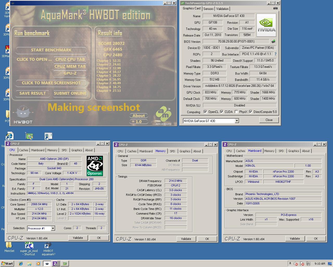The image size is (333, 267).
Task: Toggle the OpenCL checkbox
Action: click(x=205, y=112)
